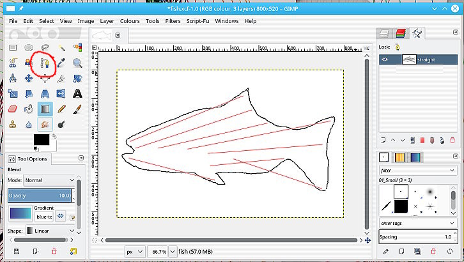
Task: Select the Paintbrush tool
Action: pyautogui.click(x=77, y=109)
